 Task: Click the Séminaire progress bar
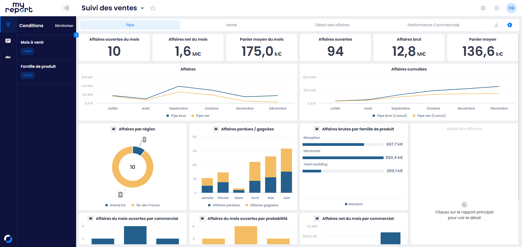(343, 158)
